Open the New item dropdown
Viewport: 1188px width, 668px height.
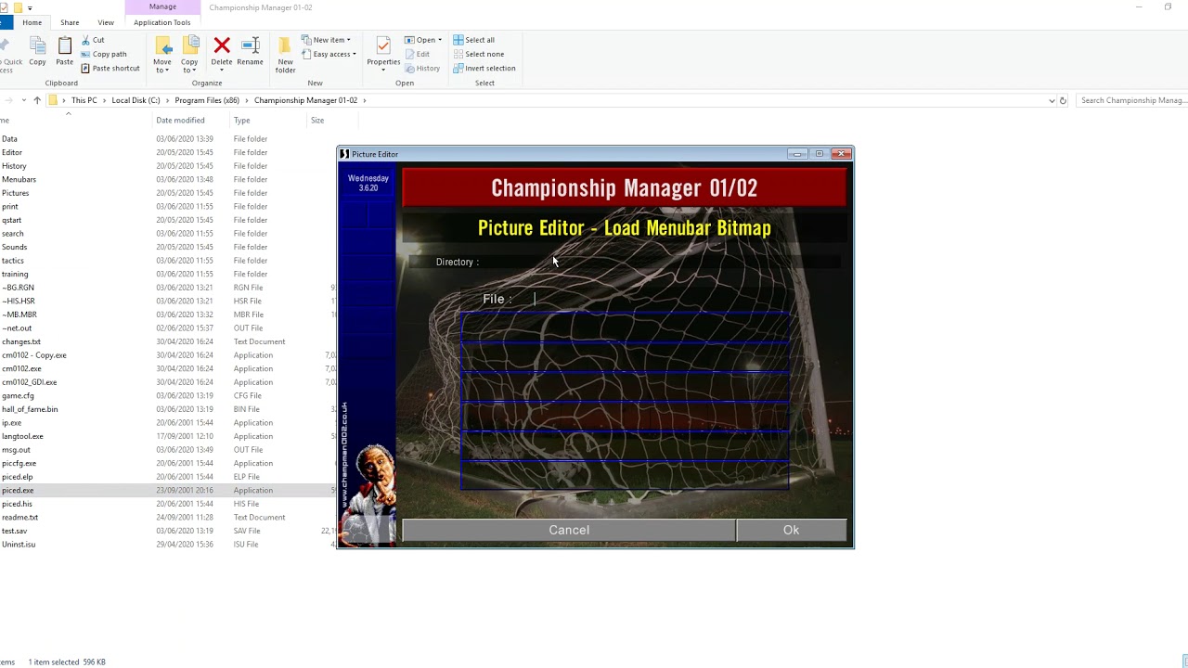click(x=327, y=40)
